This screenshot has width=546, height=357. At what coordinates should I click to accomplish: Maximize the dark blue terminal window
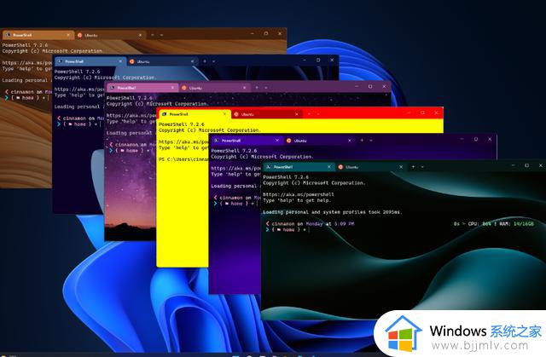(318, 60)
